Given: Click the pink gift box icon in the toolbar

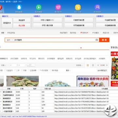Looking at the screenshot, I should click(58, 7).
